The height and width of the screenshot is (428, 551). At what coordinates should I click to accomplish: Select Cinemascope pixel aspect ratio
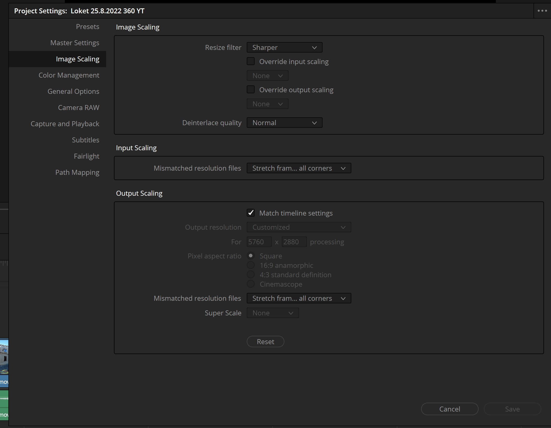(x=251, y=284)
